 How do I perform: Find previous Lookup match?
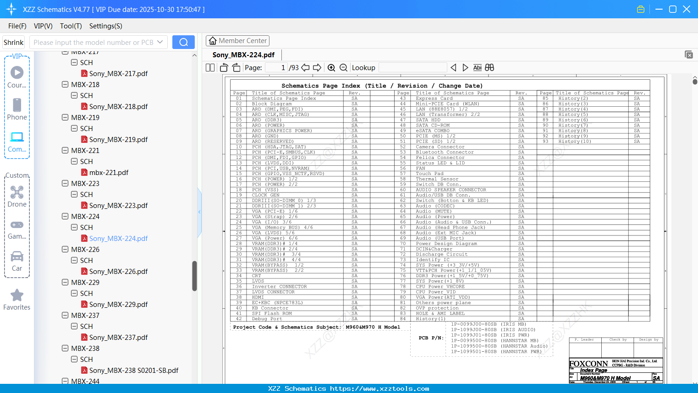click(453, 68)
